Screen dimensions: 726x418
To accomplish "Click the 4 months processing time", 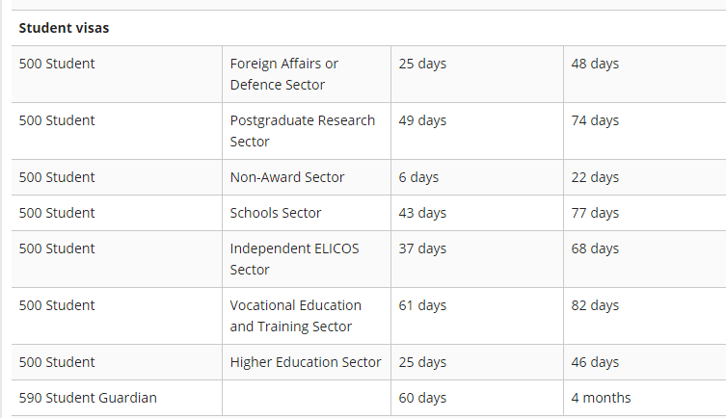I will click(601, 398).
